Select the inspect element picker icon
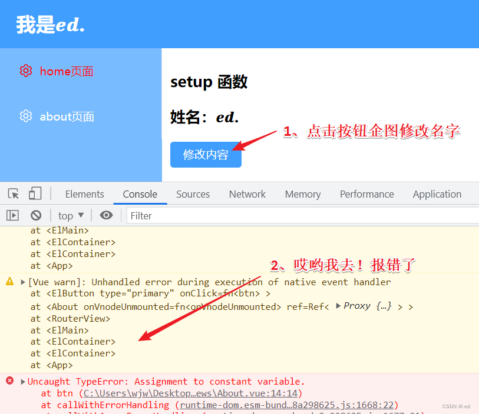 [14, 194]
